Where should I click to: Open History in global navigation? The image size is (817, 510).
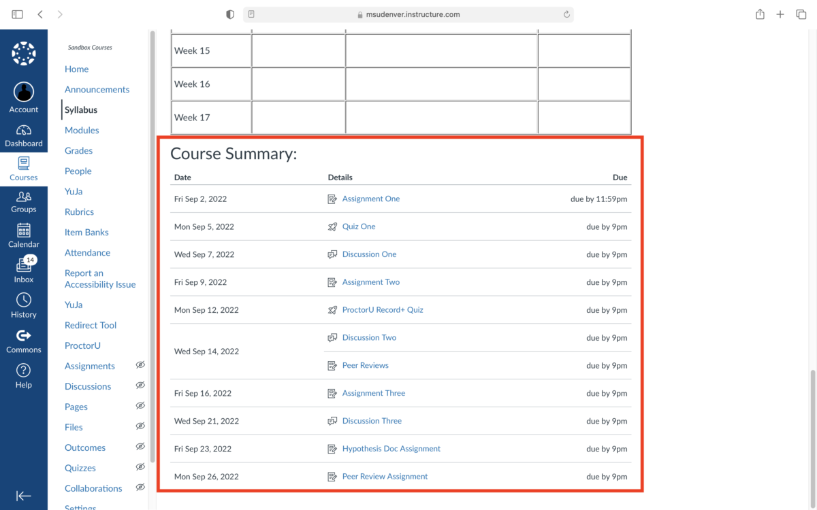24,306
